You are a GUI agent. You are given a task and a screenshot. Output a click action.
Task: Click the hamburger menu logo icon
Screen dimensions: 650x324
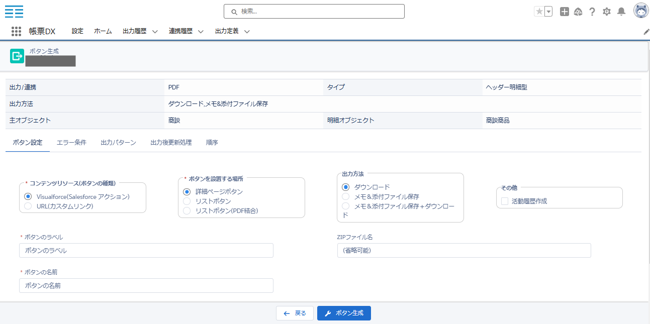click(x=14, y=12)
